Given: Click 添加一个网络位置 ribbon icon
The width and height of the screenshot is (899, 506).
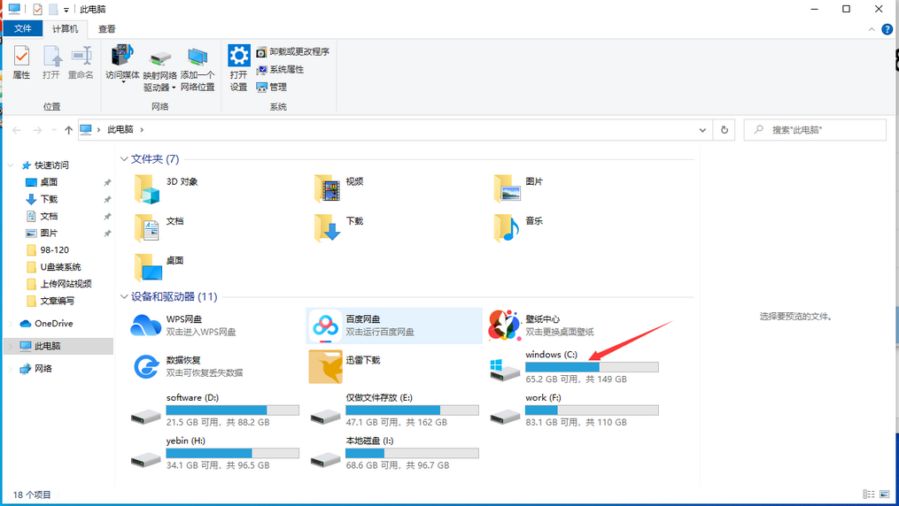Looking at the screenshot, I should click(x=198, y=69).
